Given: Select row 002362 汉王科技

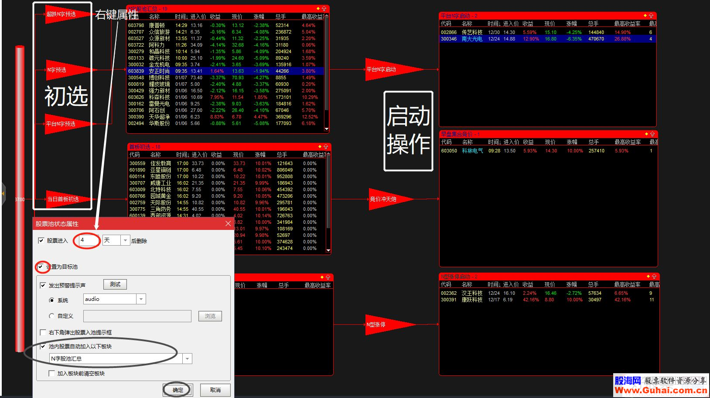Looking at the screenshot, I should [550, 293].
